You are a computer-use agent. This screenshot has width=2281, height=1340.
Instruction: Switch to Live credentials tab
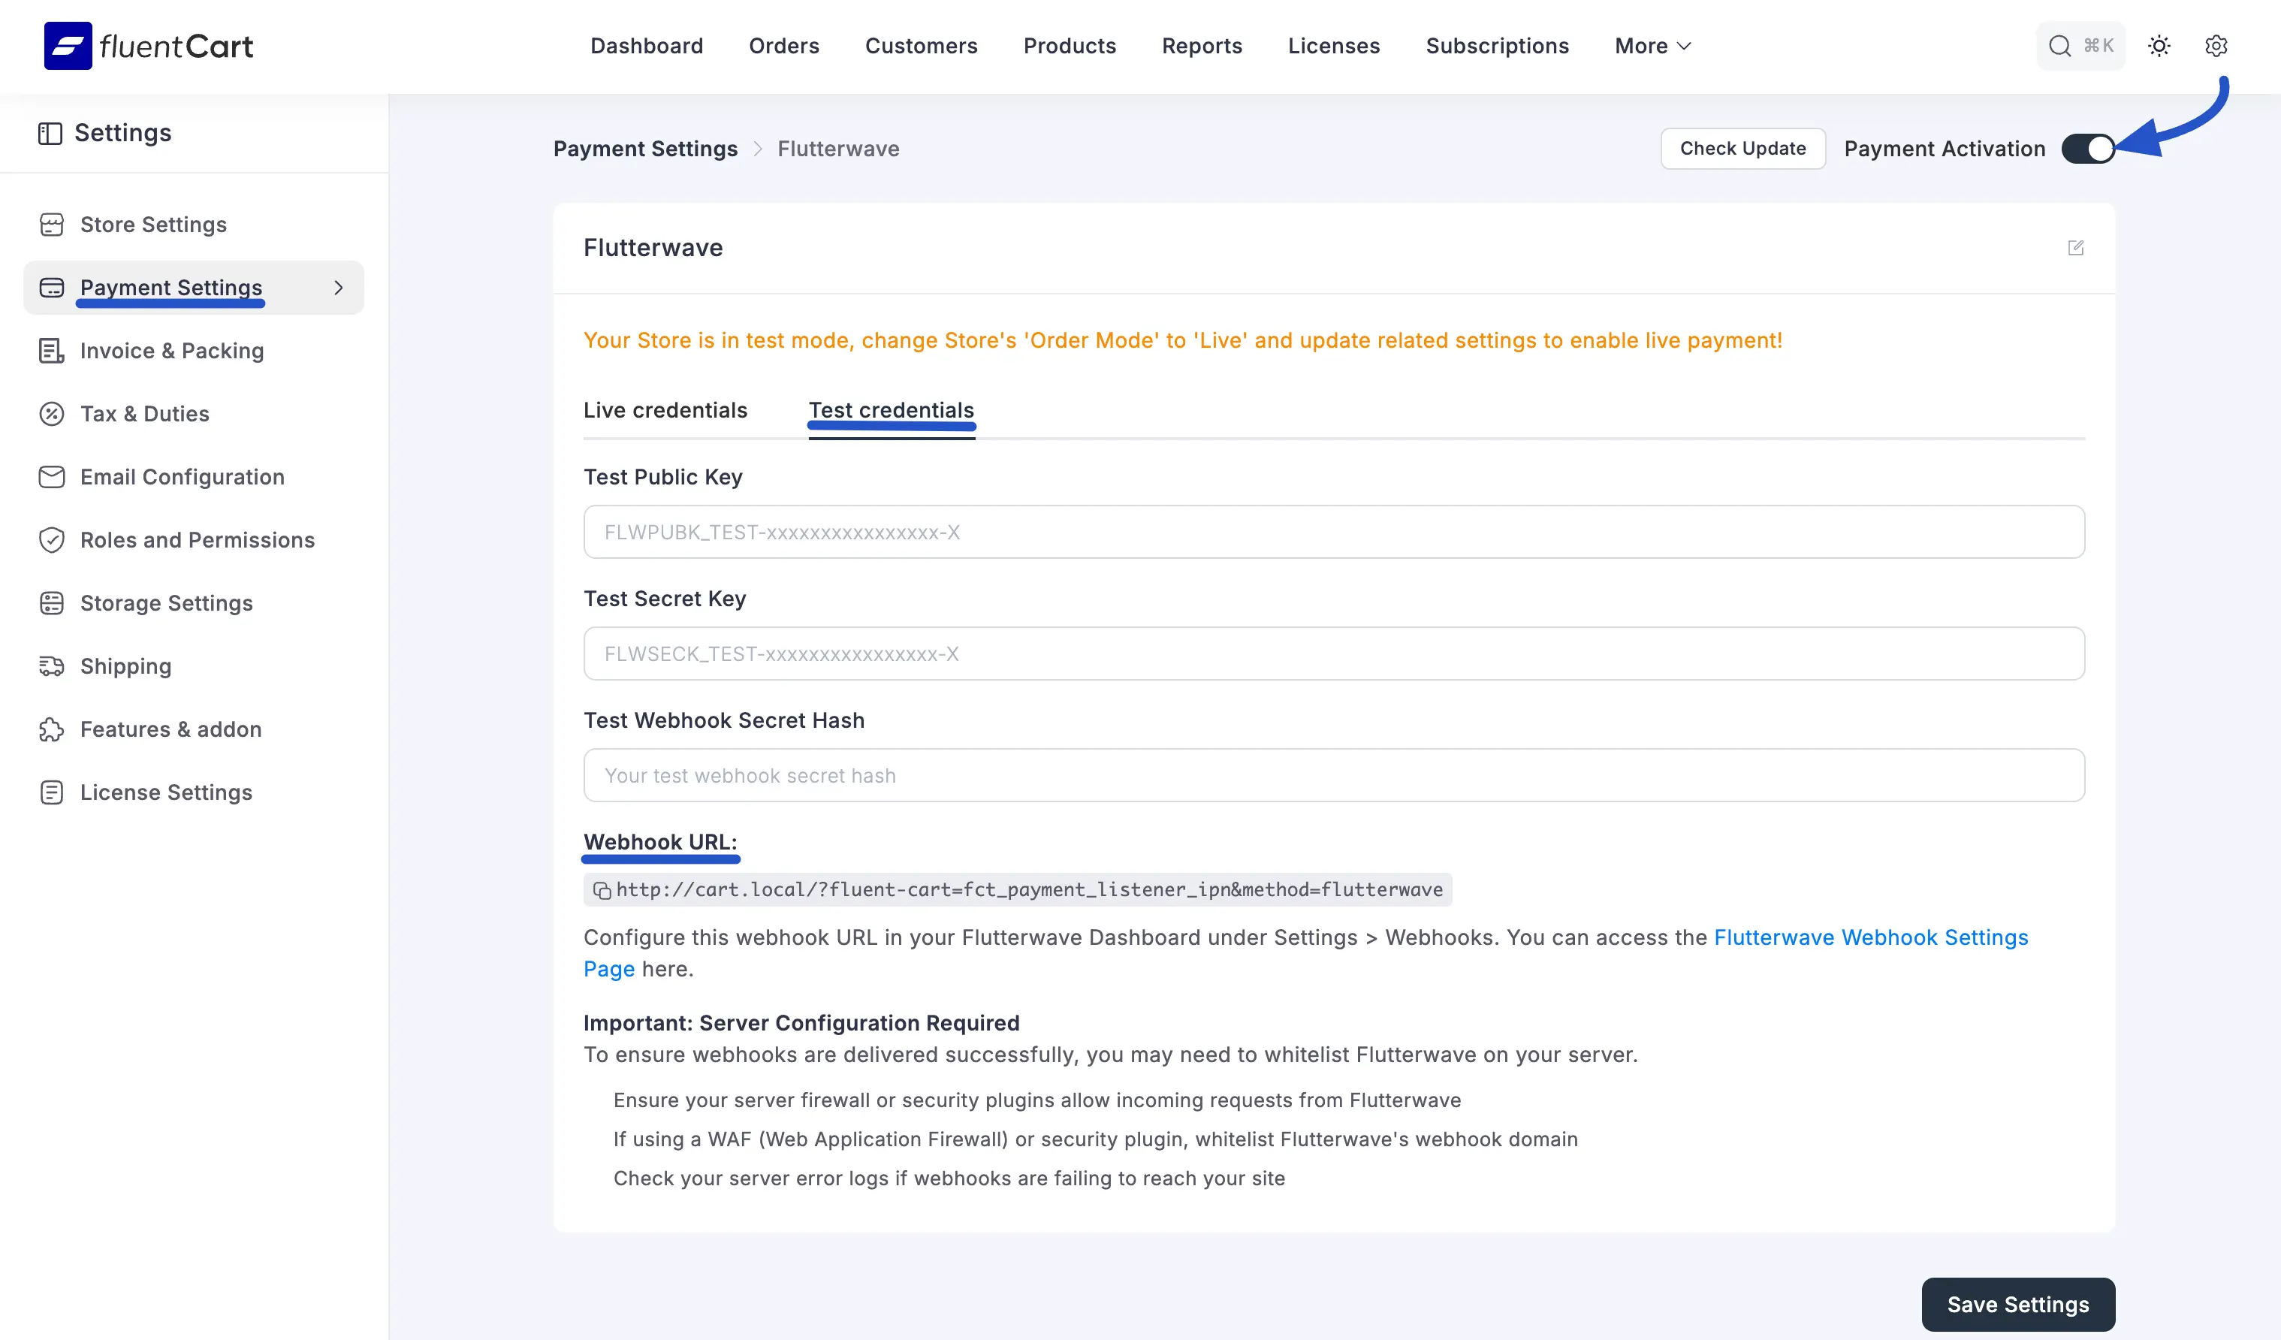[x=665, y=410]
